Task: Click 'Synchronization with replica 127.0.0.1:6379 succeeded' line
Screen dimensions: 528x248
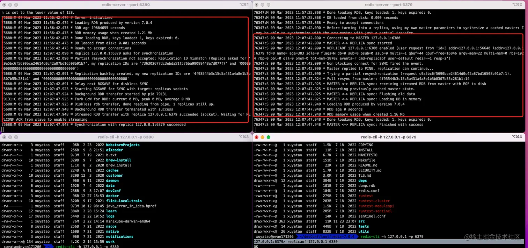Action: point(94,125)
